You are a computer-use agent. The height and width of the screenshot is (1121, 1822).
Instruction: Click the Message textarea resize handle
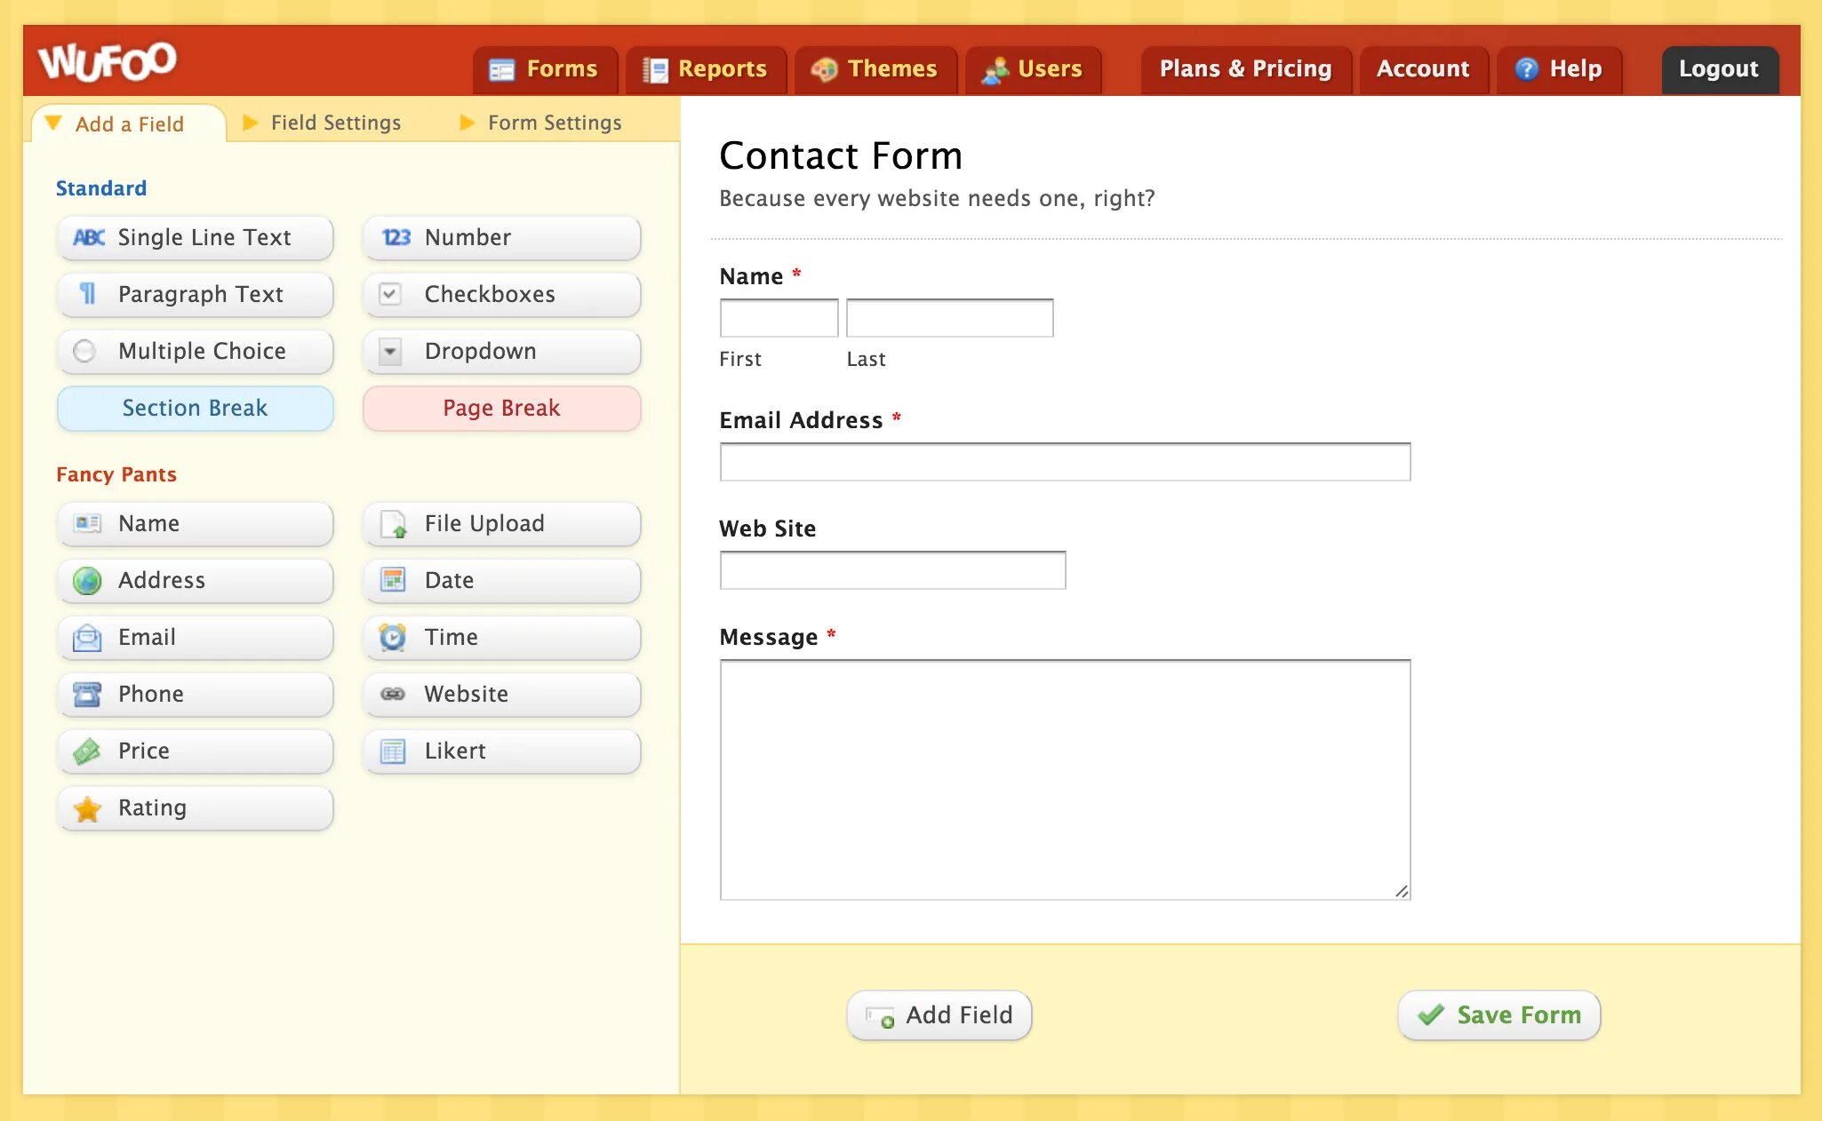pyautogui.click(x=1402, y=891)
